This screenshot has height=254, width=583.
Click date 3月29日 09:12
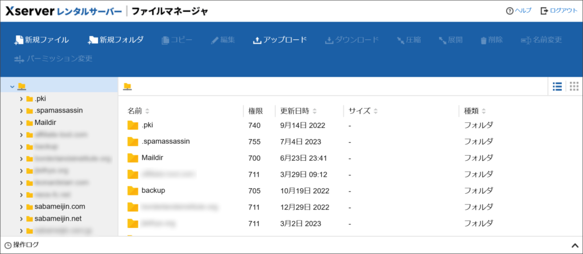coord(303,174)
